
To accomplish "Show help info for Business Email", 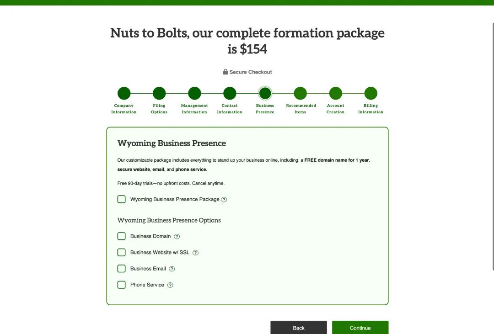I will [x=172, y=269].
